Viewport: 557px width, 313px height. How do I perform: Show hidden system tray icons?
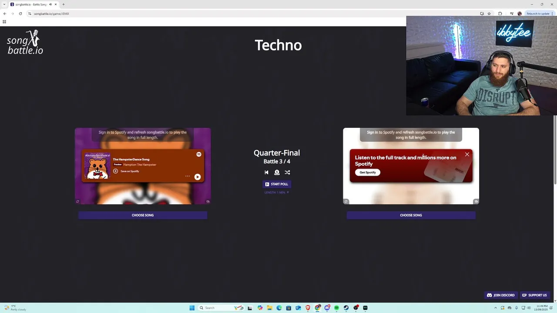(x=495, y=308)
